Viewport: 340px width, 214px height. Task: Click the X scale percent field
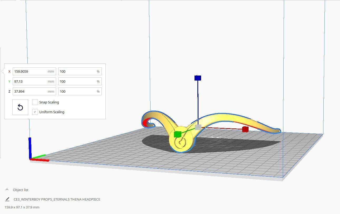coord(80,71)
